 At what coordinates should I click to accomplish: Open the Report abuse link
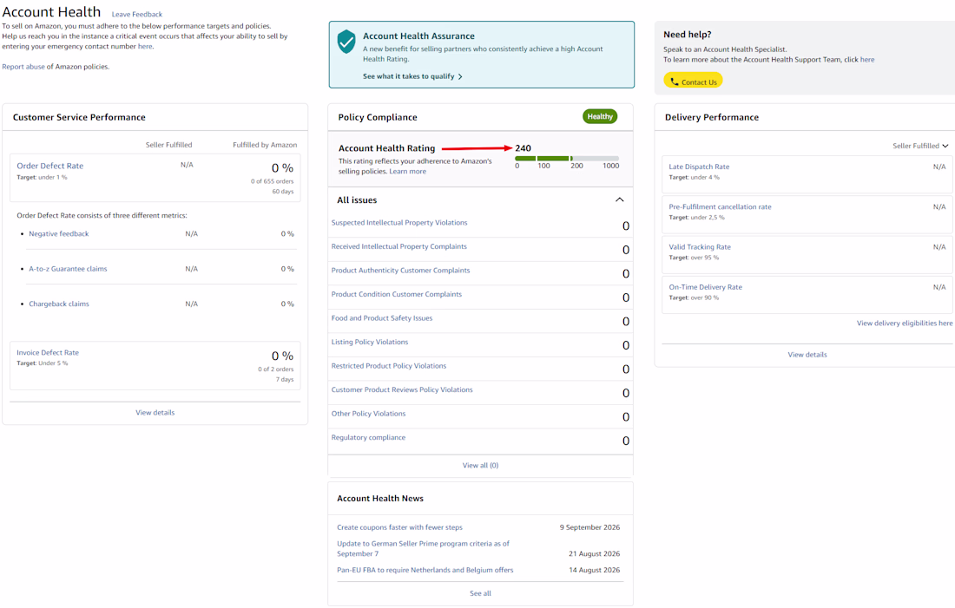23,66
